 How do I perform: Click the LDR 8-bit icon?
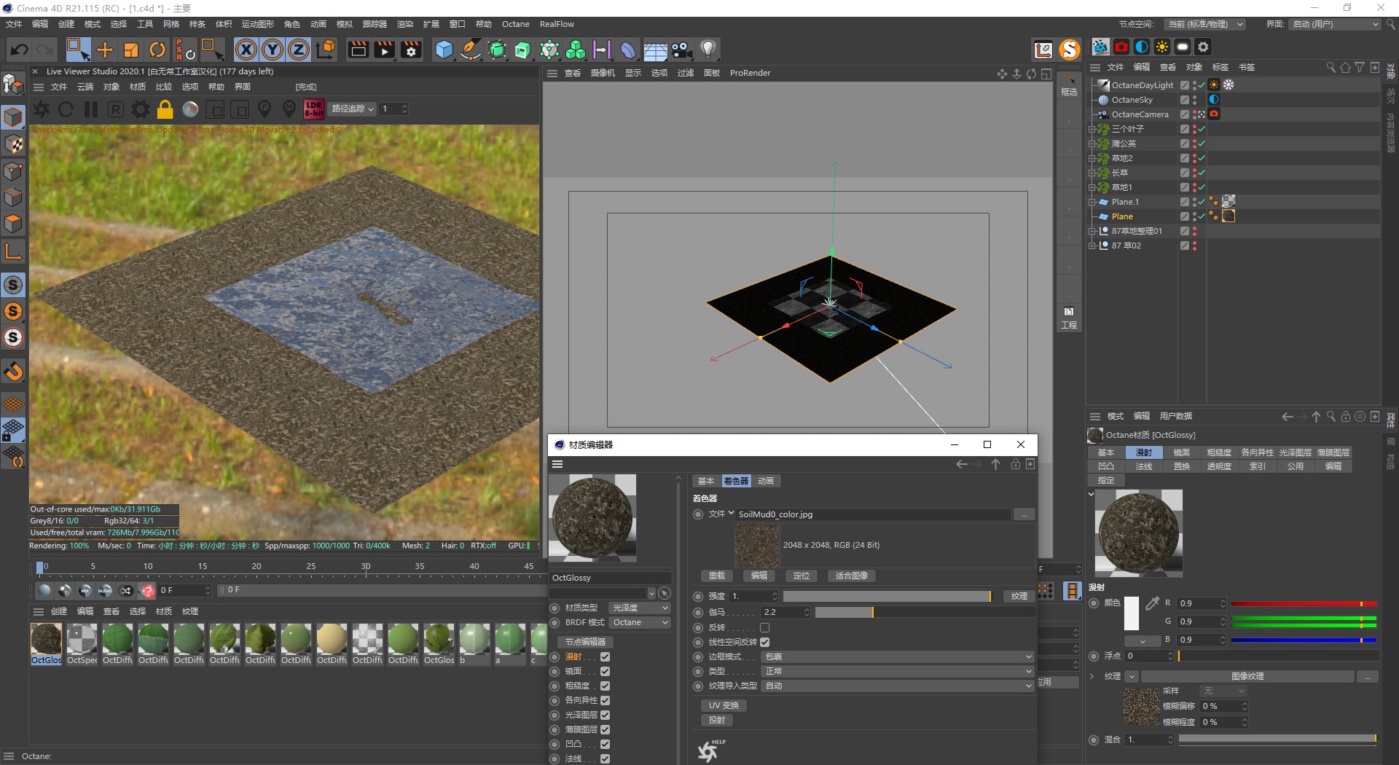[x=314, y=109]
